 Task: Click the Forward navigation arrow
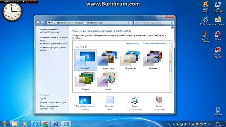[x=43, y=23]
